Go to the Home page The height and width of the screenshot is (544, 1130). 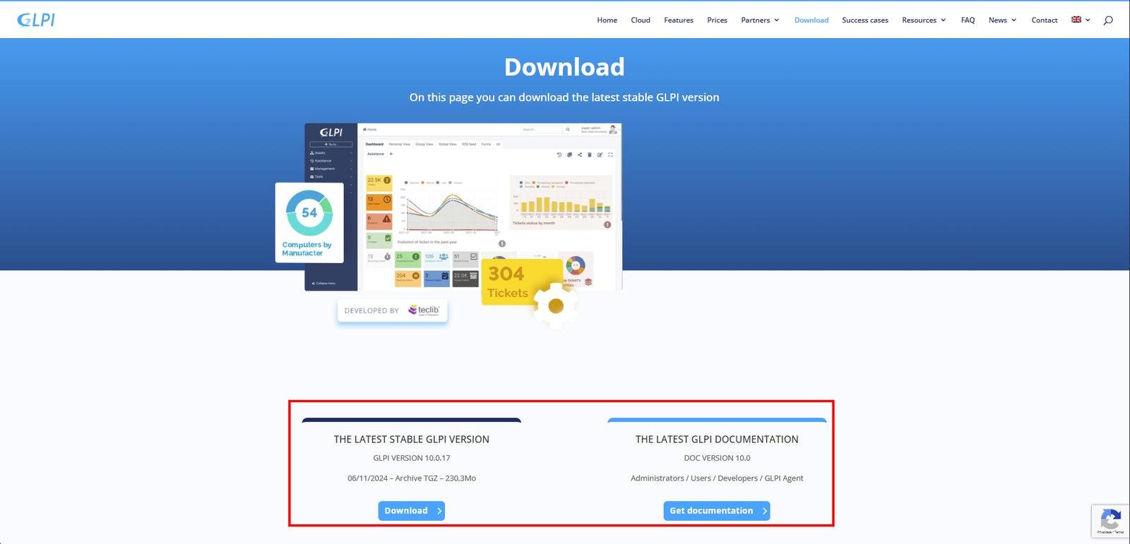[607, 20]
